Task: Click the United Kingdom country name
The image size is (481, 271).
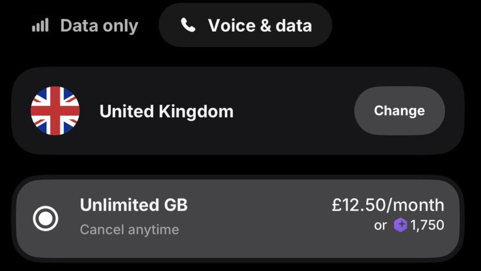Action: click(x=166, y=111)
